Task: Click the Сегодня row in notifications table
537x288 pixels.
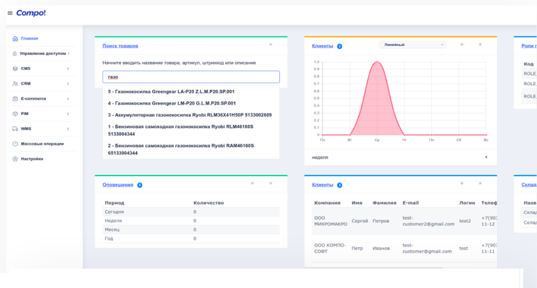Action: tap(191, 212)
